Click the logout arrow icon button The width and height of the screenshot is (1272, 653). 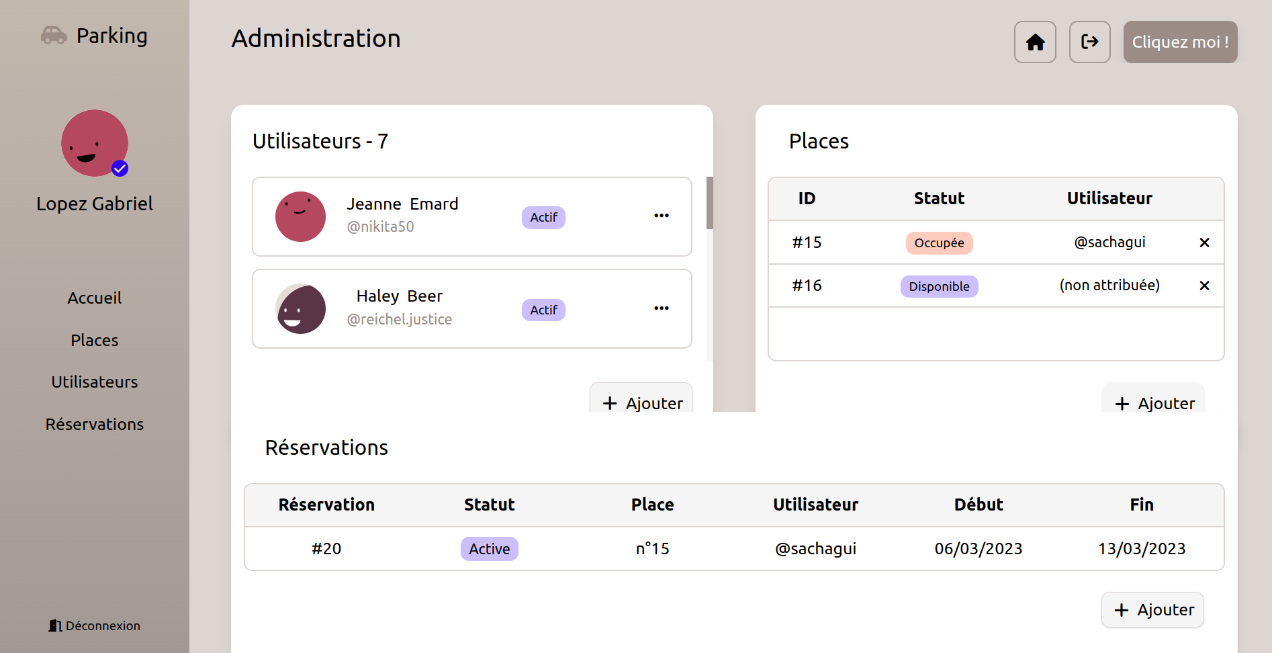[1089, 42]
